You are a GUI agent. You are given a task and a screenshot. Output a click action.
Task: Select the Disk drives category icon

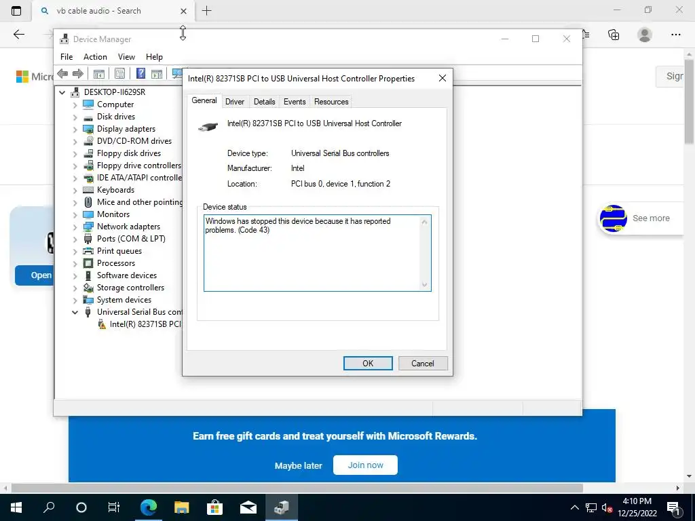pyautogui.click(x=88, y=117)
